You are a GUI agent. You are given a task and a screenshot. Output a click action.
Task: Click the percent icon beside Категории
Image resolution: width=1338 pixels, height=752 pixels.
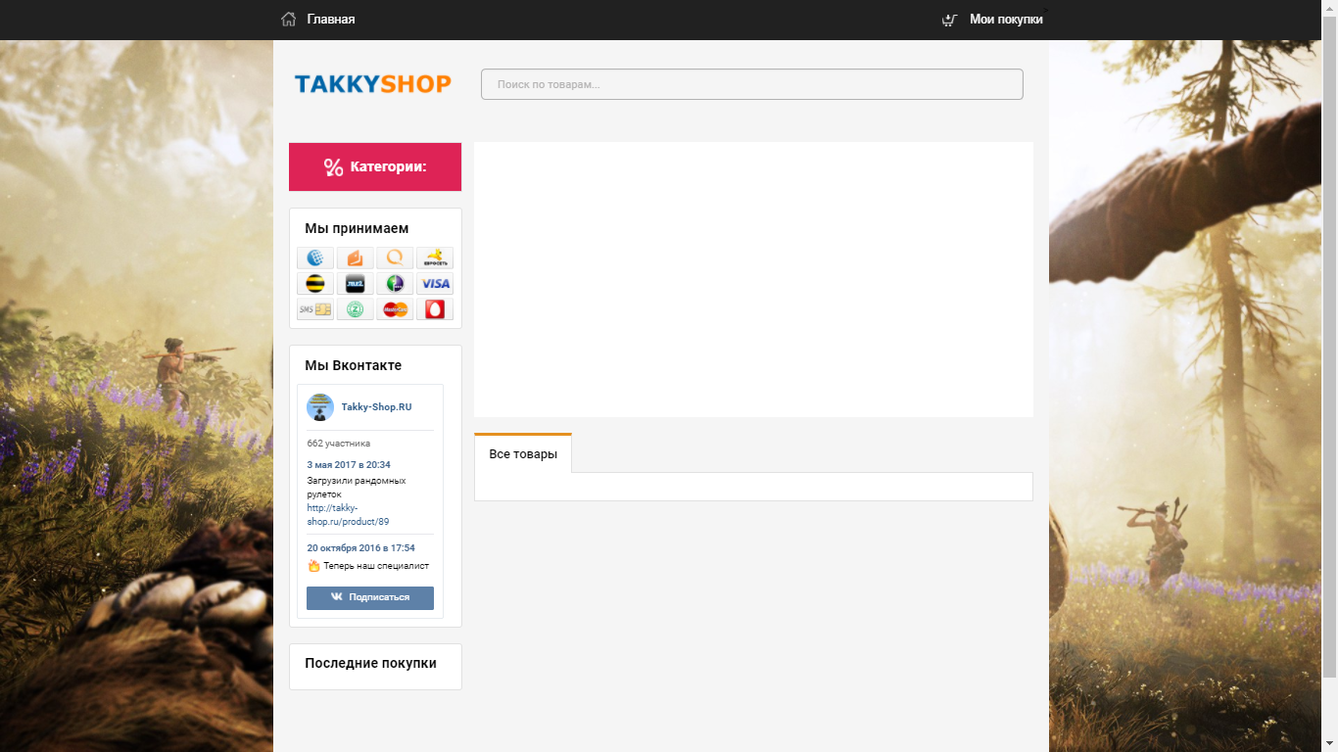pyautogui.click(x=333, y=167)
